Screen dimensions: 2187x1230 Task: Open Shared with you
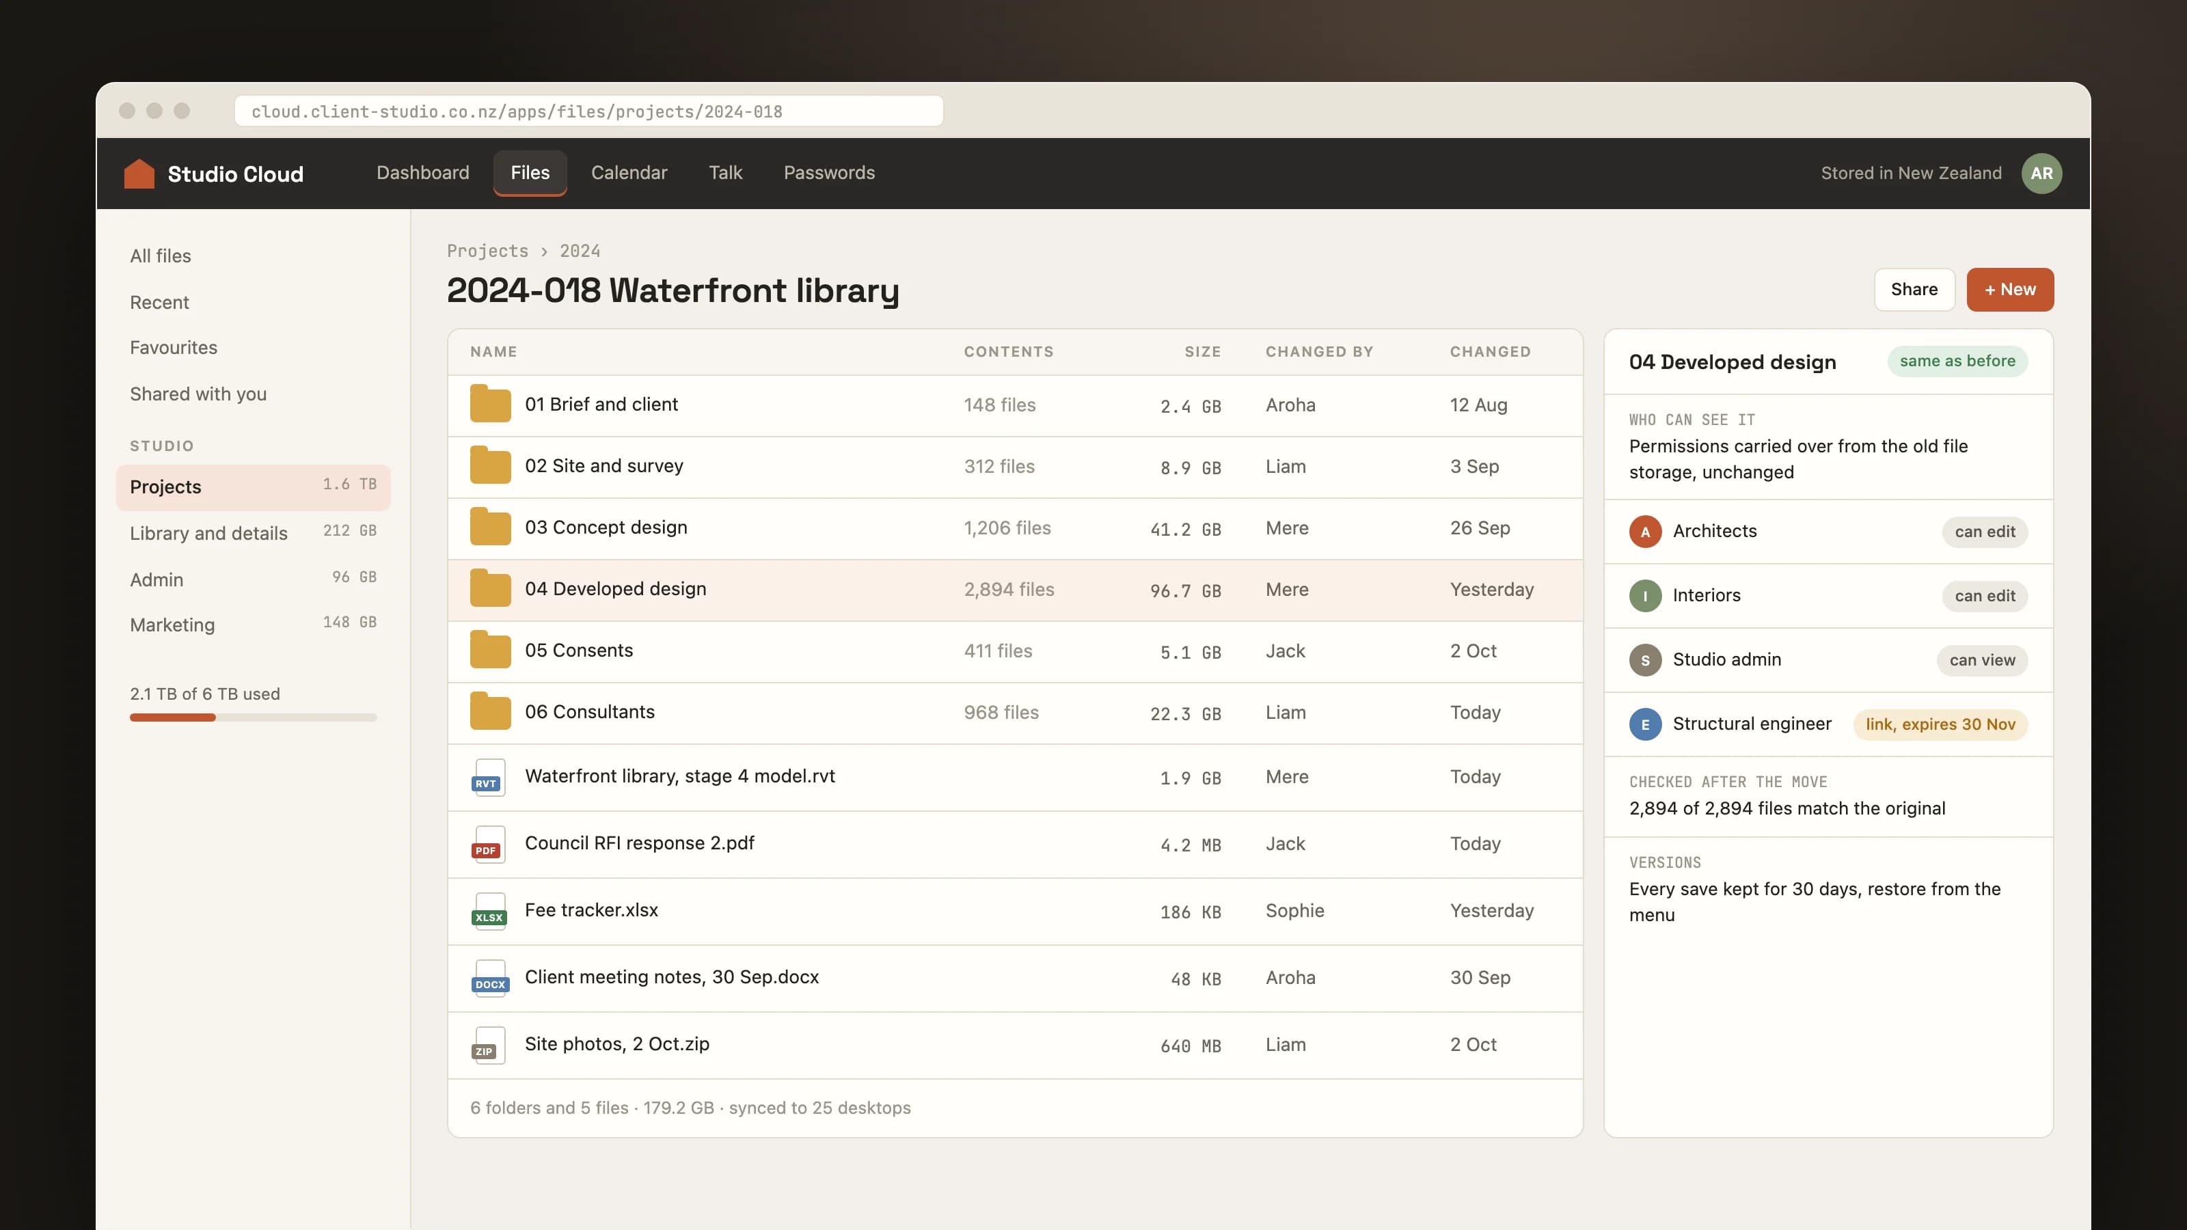253,394
